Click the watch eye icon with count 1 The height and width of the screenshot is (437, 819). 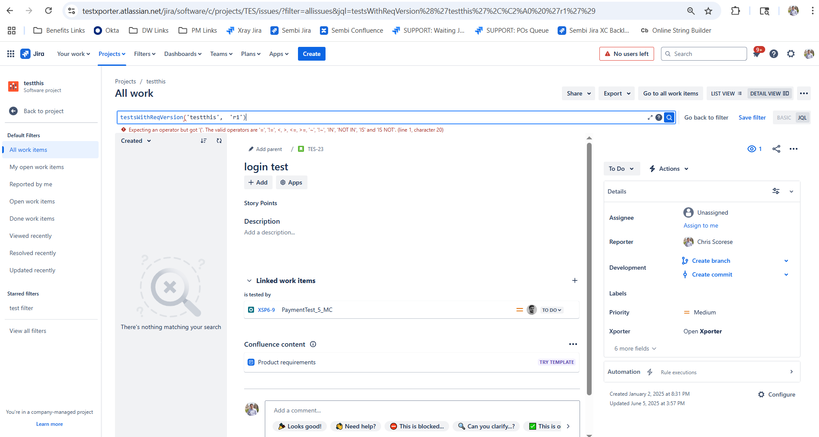click(755, 149)
